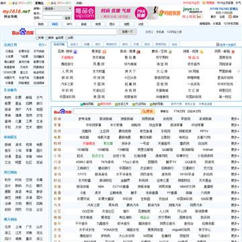242x242 pixels.
Task: Click the crown icon in the top bar
Action: click(x=204, y=3)
